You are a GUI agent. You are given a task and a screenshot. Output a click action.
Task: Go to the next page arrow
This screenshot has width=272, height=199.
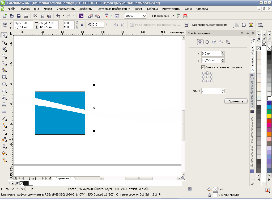coord(43,178)
